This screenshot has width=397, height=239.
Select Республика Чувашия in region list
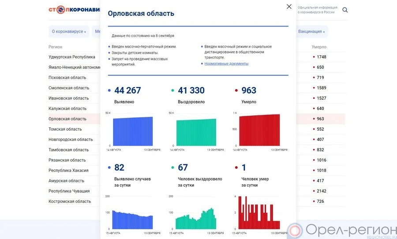point(69,191)
